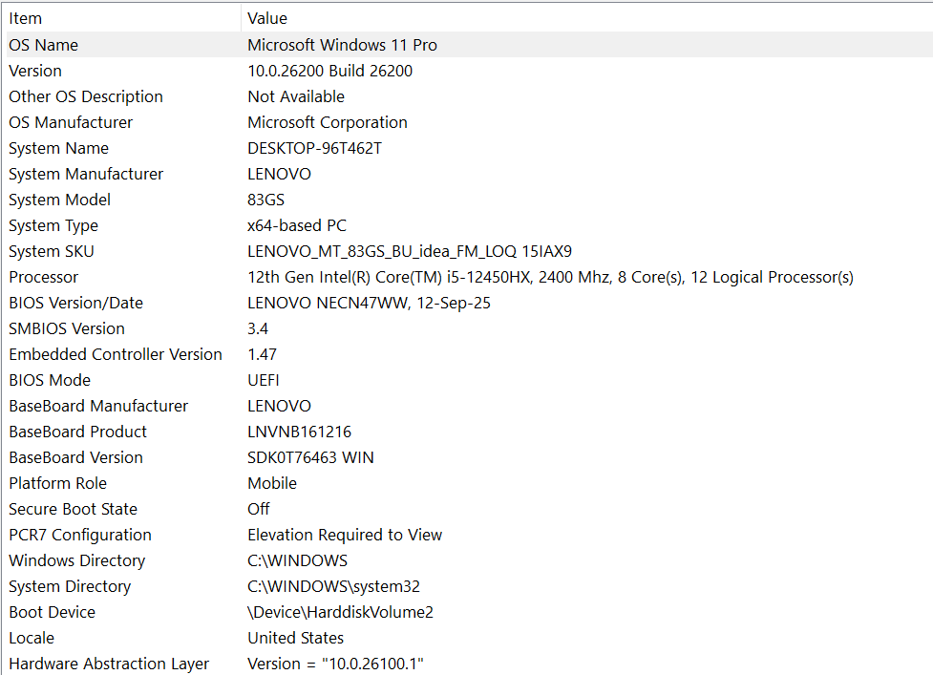Select the OS Manufacturer row
The height and width of the screenshot is (675, 933).
click(x=470, y=122)
